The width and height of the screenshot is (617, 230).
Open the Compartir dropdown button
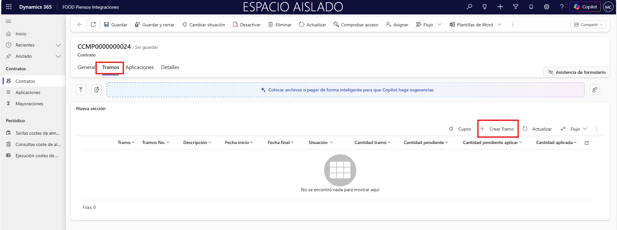[588, 25]
